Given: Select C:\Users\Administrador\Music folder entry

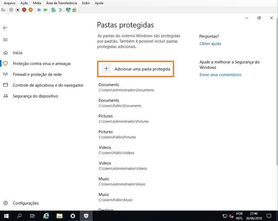Looking at the screenshot, I should 122,181.
